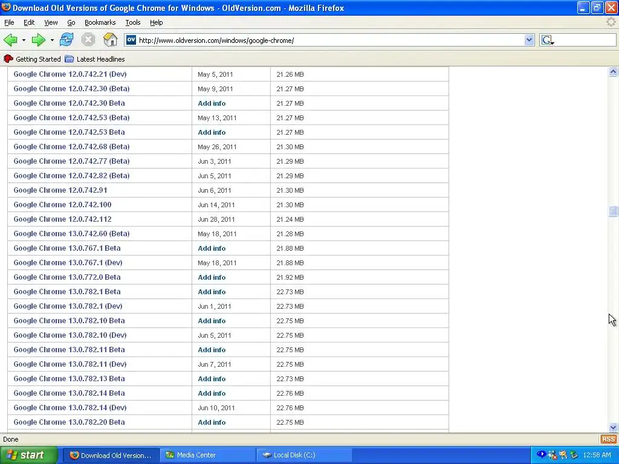Switch to Media Center taskbar window
Image resolution: width=619 pixels, height=464 pixels.
click(208, 455)
